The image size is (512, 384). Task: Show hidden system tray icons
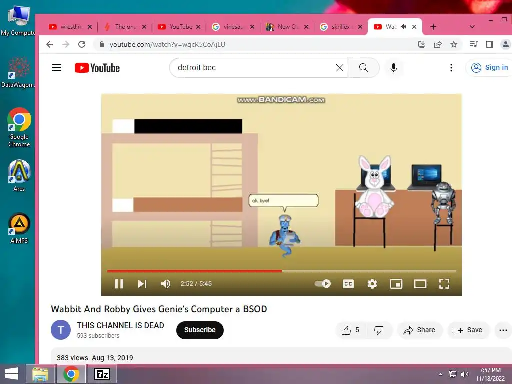pos(441,374)
